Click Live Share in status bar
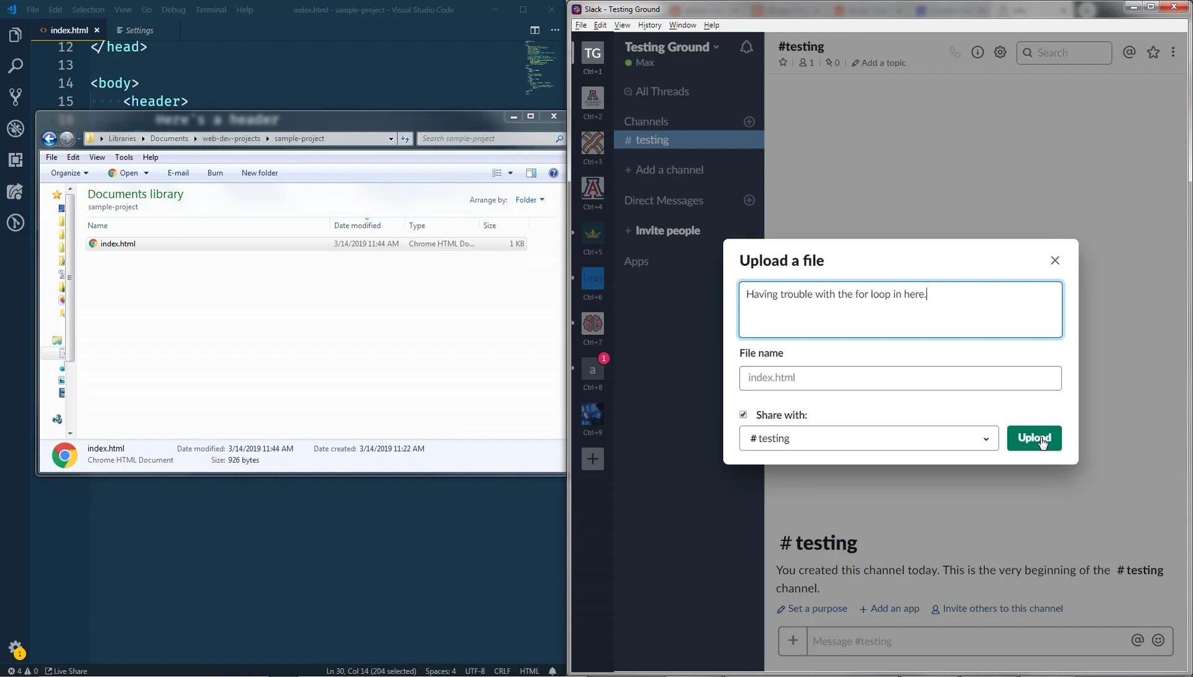Screen dimensions: 1193x677 pyautogui.click(x=66, y=671)
